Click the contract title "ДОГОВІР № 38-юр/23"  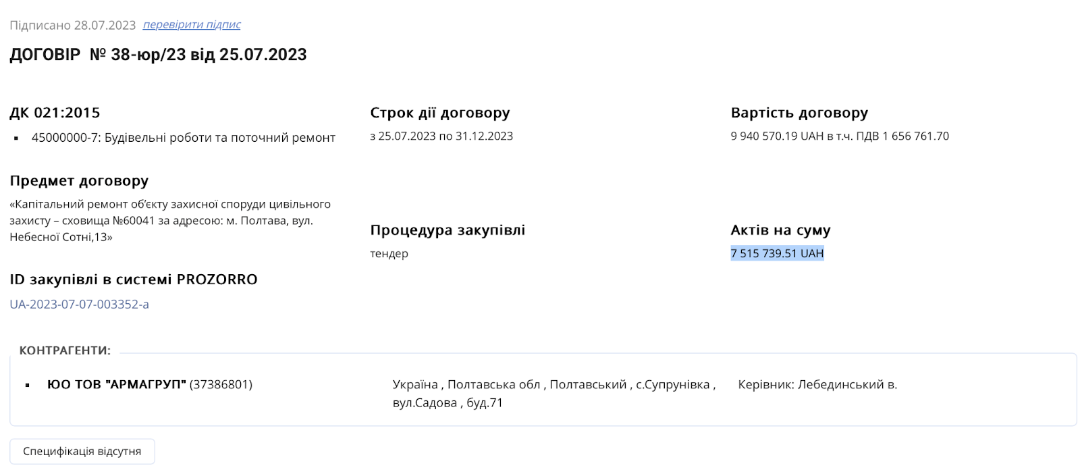click(x=158, y=55)
